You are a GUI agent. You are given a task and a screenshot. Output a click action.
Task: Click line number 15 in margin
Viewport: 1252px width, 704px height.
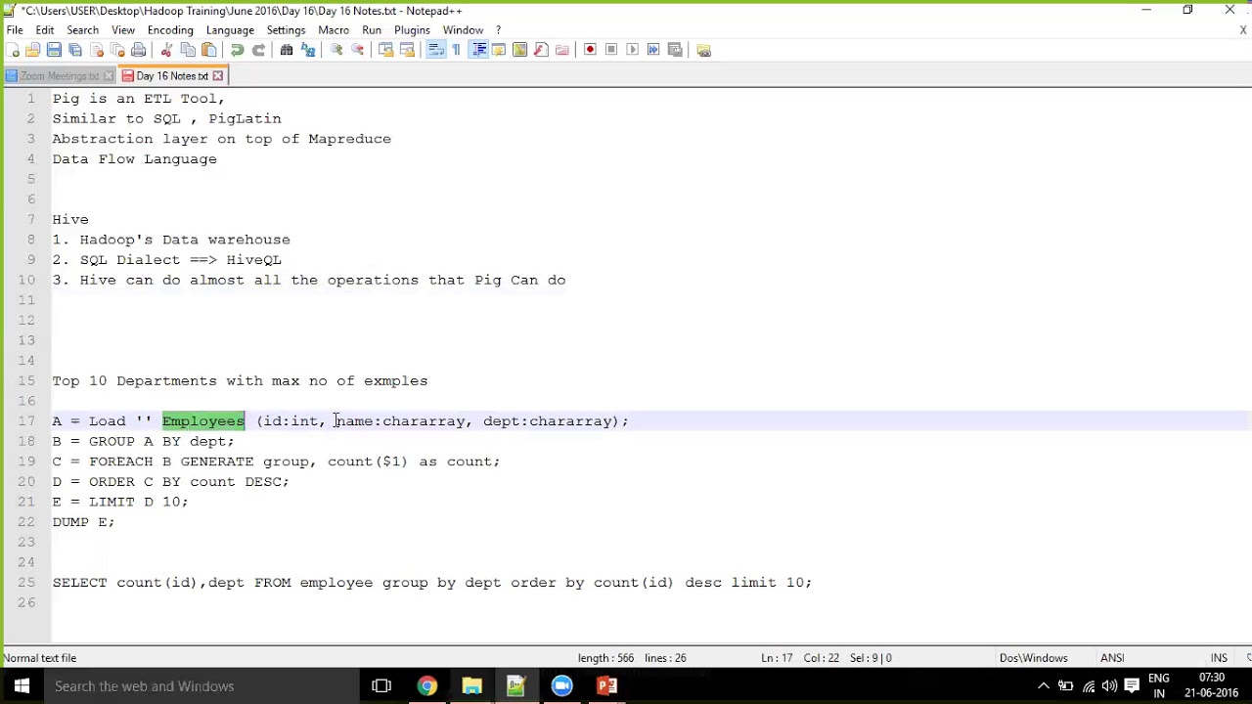26,380
